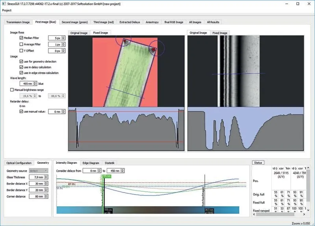Click the StressGUI app icon in title bar
Image resolution: width=315 pixels, height=226 pixels.
point(4,4)
